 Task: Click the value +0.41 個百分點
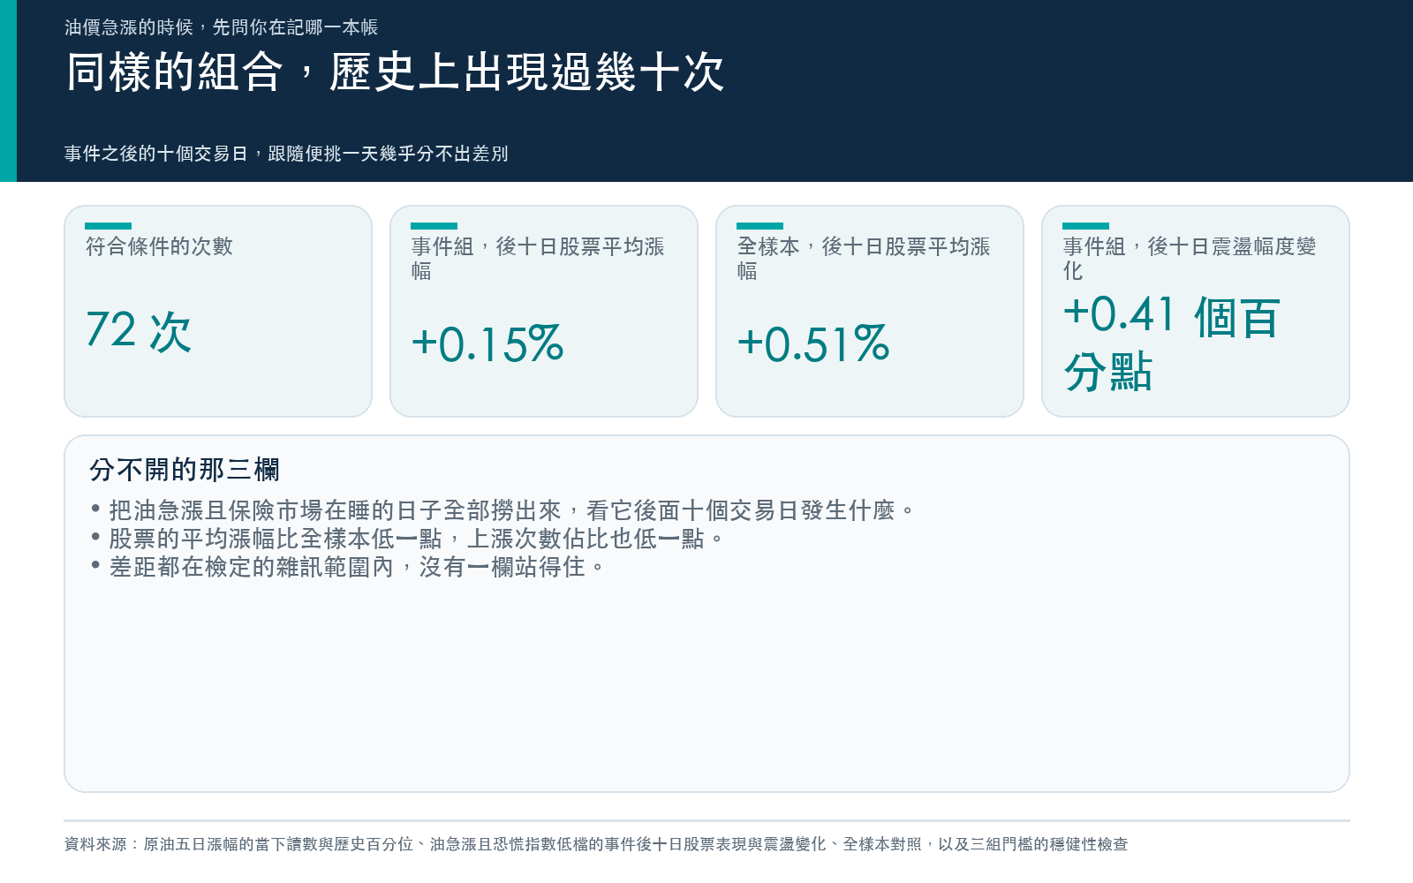(x=1172, y=343)
